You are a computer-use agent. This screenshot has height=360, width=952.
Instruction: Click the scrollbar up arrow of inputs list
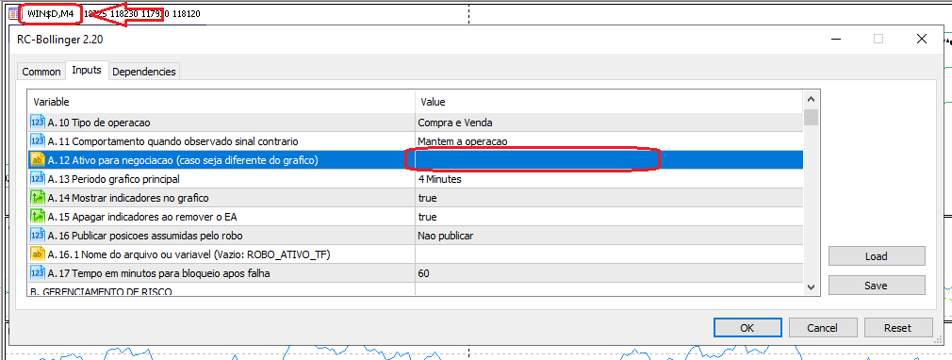click(x=811, y=100)
